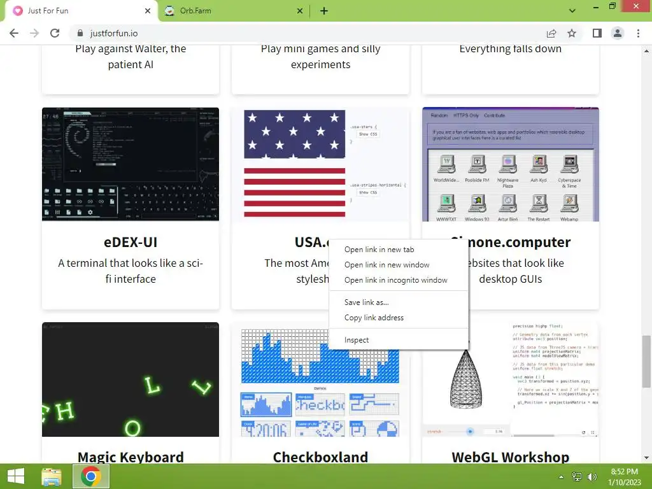
Task: Open the eDEX-UI terminal screenshot thumbnail
Action: pos(131,164)
